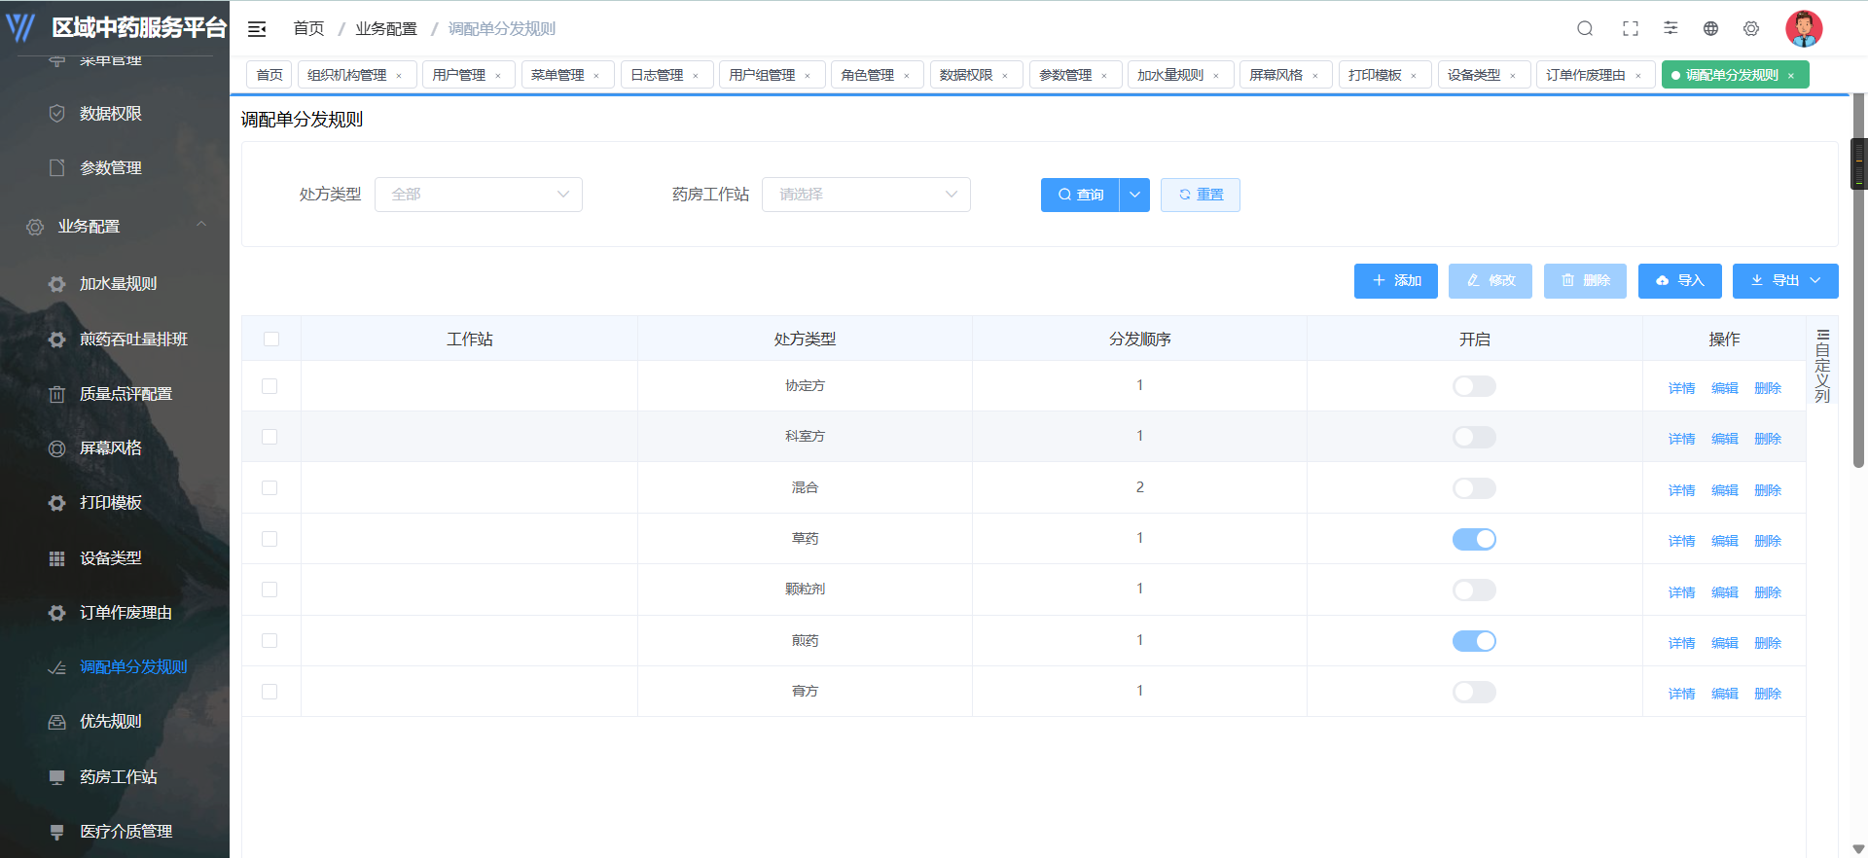This screenshot has height=858, width=1868.
Task: Toggle the select-all checkbox in table header
Action: (271, 339)
